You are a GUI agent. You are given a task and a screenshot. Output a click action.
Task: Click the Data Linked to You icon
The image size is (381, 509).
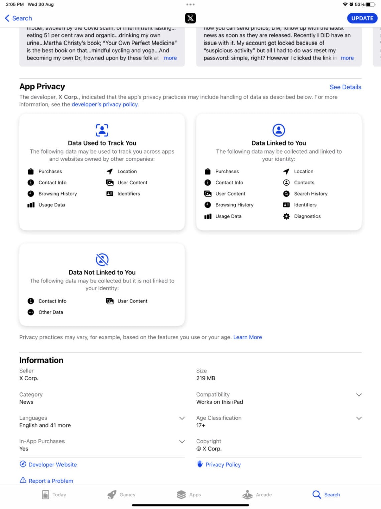pos(279,130)
